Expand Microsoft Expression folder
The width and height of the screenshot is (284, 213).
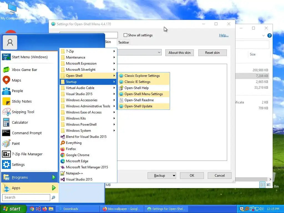pos(88,64)
